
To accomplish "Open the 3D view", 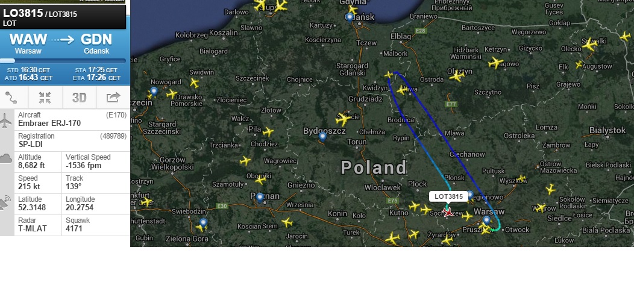I will (x=80, y=98).
